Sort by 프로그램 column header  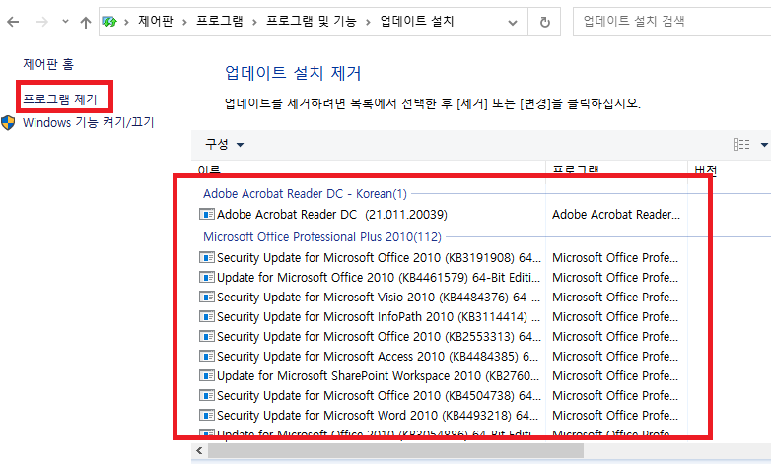point(576,170)
